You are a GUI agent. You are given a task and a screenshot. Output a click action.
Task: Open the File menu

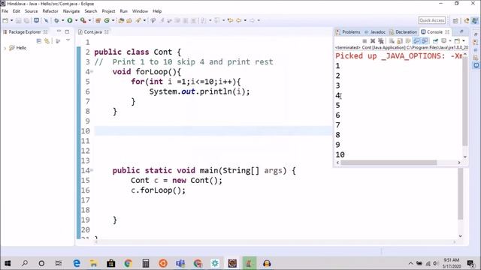(5, 11)
